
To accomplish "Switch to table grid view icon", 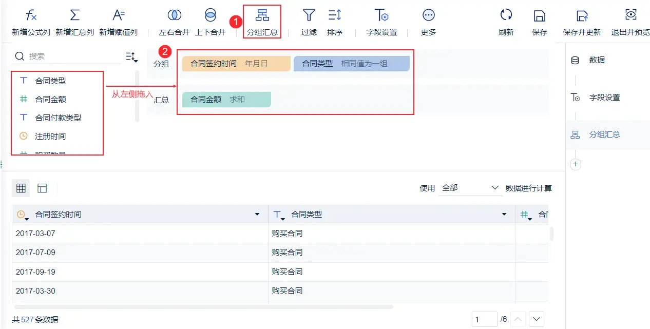I will tap(21, 188).
